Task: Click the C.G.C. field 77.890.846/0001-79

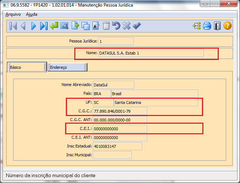Action: tap(120, 111)
